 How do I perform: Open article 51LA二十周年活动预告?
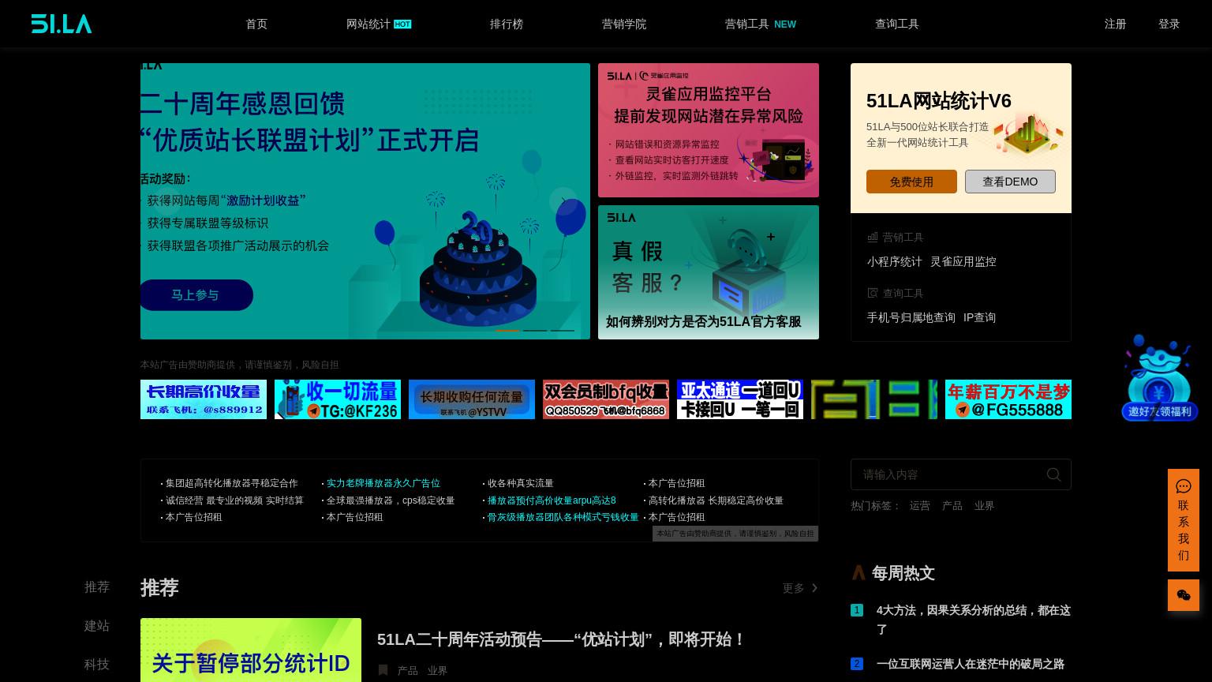click(x=561, y=639)
